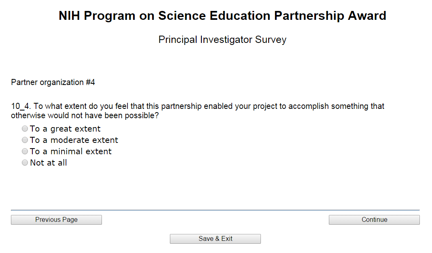This screenshot has height=253, width=432.
Task: Mark the "Not at all" radio button
Action: (25, 163)
